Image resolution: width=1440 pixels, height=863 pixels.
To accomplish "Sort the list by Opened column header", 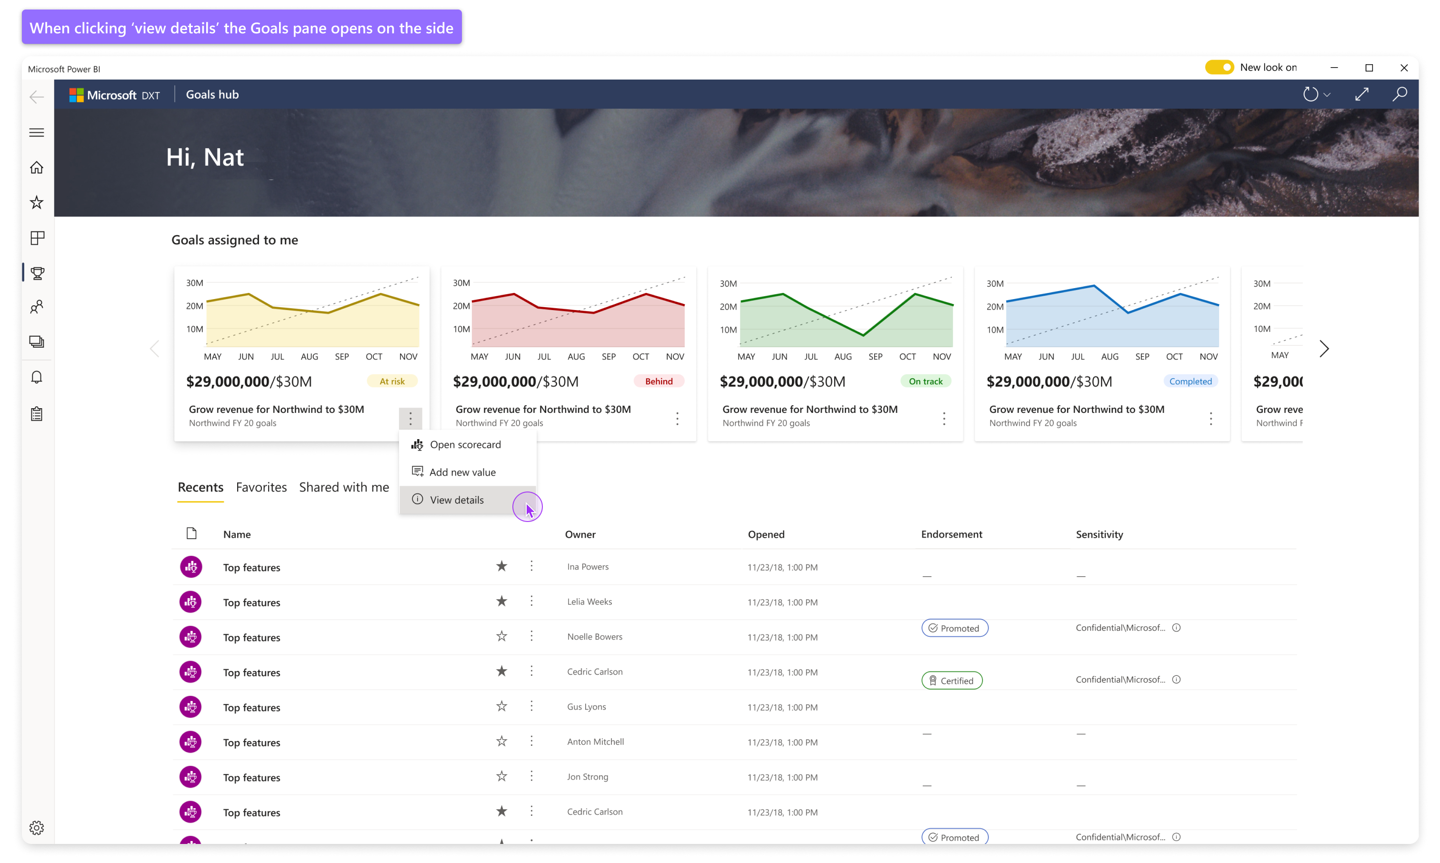I will [766, 534].
